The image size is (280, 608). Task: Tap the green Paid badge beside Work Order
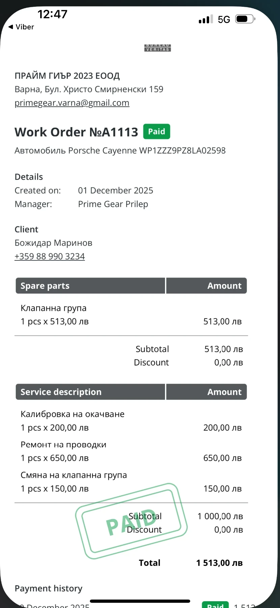coord(157,132)
